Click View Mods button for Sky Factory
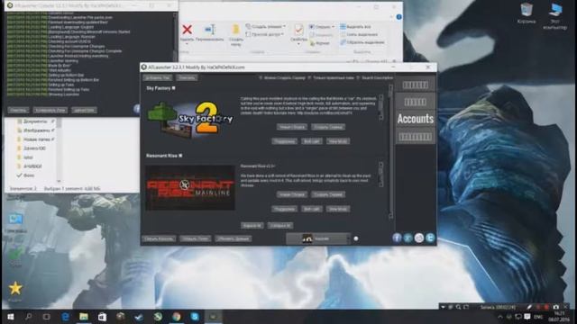 point(338,141)
